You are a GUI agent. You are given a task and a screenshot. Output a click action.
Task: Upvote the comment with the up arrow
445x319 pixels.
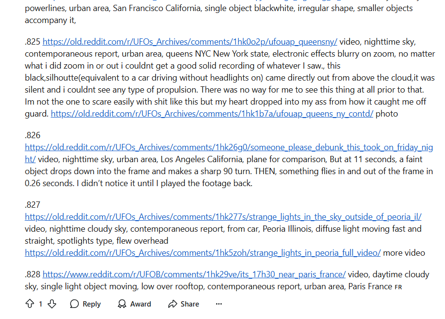tap(30, 304)
